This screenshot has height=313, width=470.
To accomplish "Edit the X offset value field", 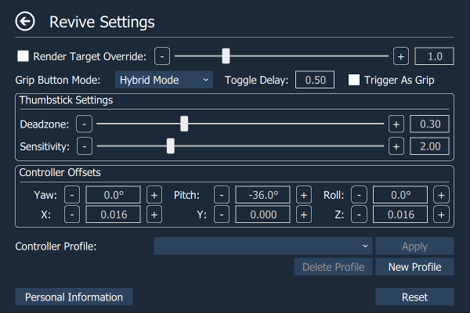I will (x=114, y=214).
